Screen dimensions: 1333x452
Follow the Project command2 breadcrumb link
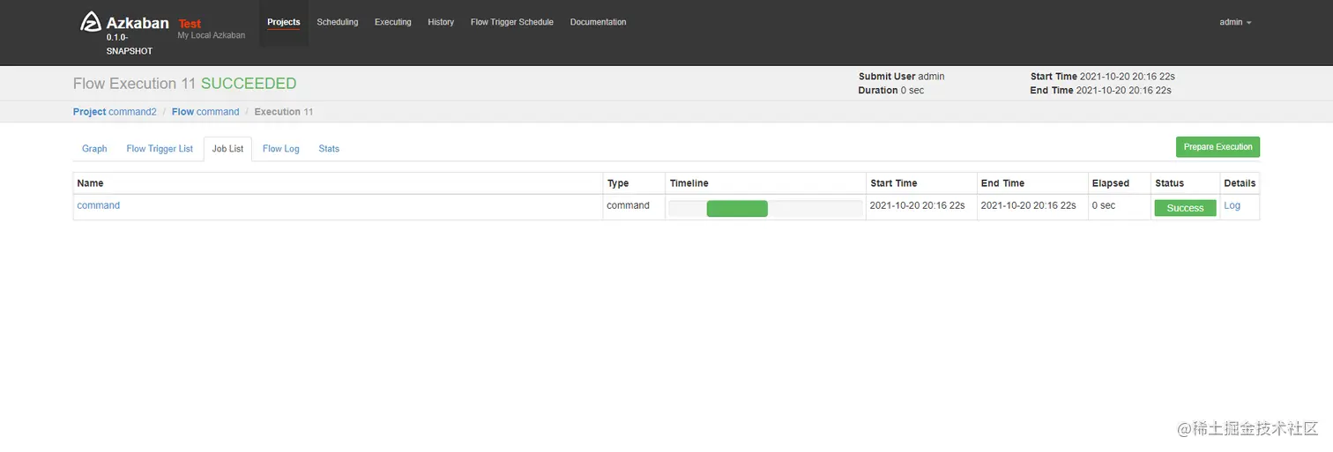pos(115,112)
